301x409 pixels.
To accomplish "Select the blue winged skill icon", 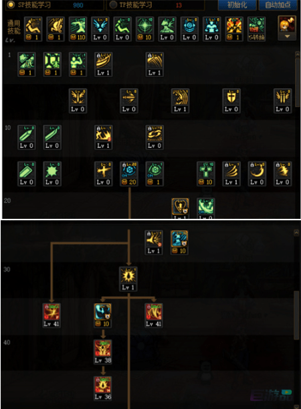I will click(x=100, y=29).
